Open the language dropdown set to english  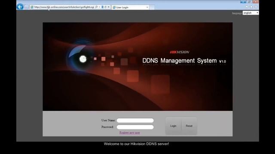[x=251, y=13]
